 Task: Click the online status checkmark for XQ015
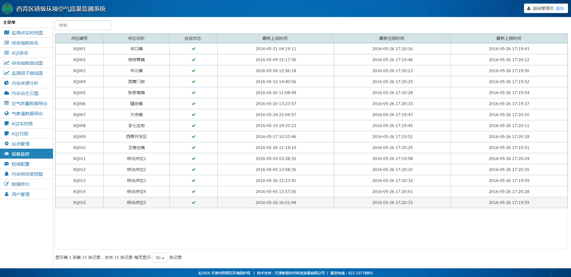194,202
